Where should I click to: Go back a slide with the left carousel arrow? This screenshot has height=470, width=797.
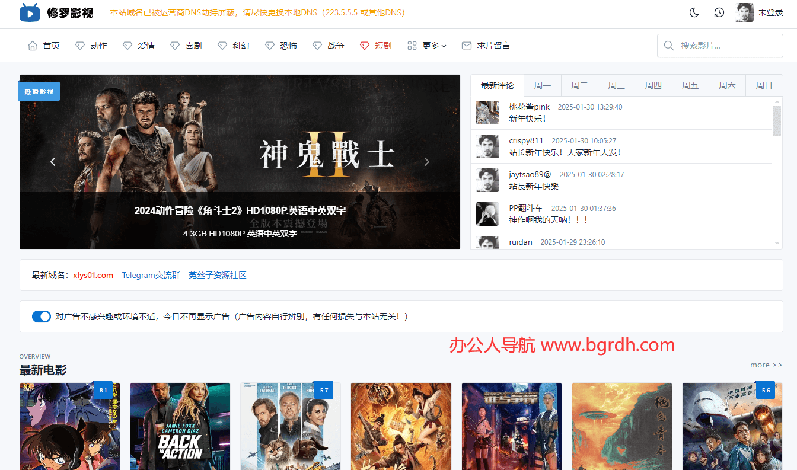(53, 161)
